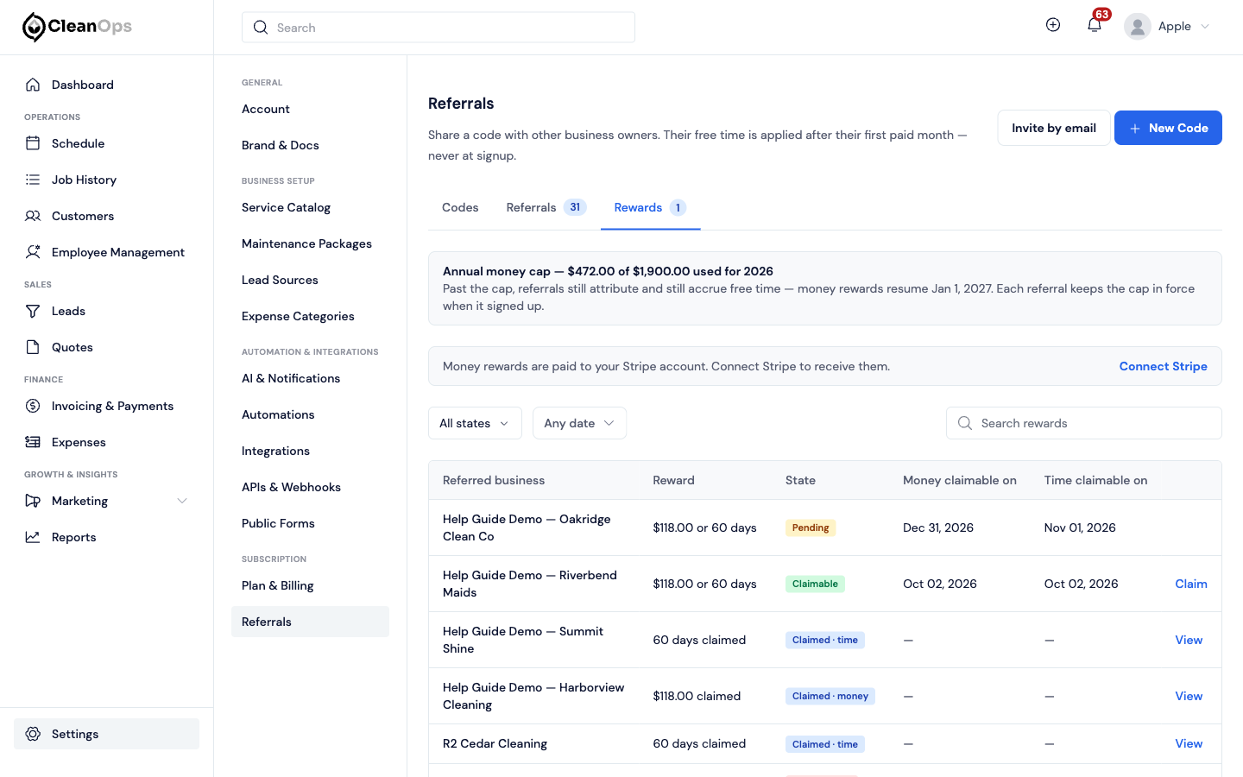Viewport: 1243px width, 777px height.
Task: Click the Pending state badge for Oakridge
Action: [811, 527]
